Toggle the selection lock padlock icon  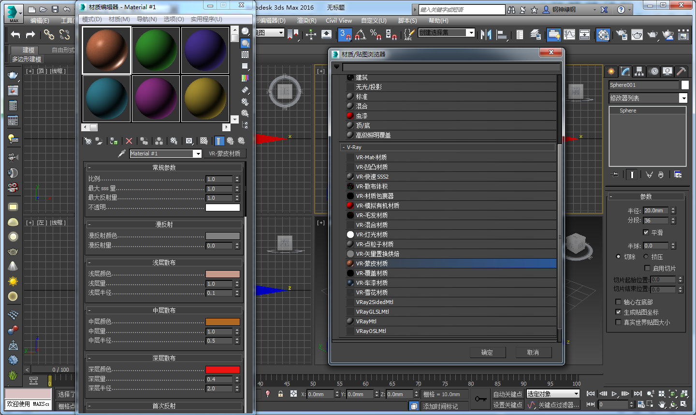coord(280,394)
